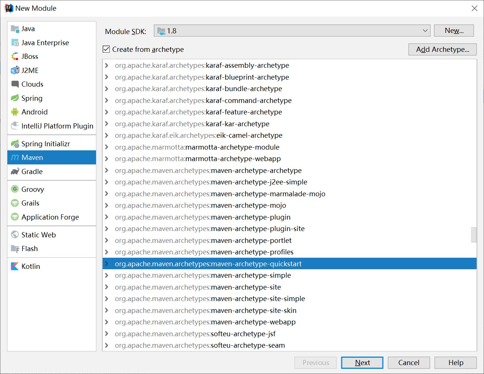This screenshot has height=374, width=484.
Task: Select maven-archetype-marmalade-mojo in the list
Action: click(289, 194)
